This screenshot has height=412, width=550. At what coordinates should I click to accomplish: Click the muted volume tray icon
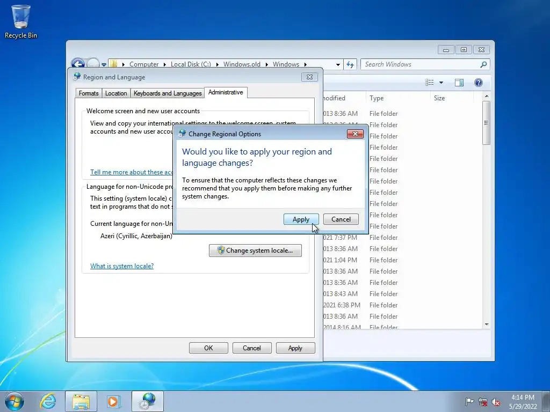click(x=496, y=402)
